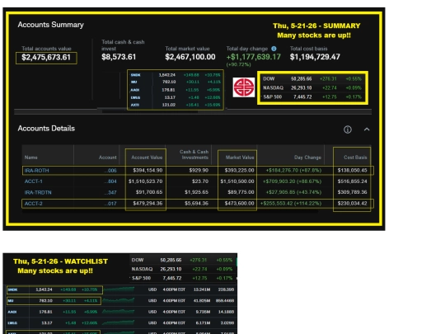Click SNDK ticker in the watchlist table
The image size is (445, 334).
[12, 289]
